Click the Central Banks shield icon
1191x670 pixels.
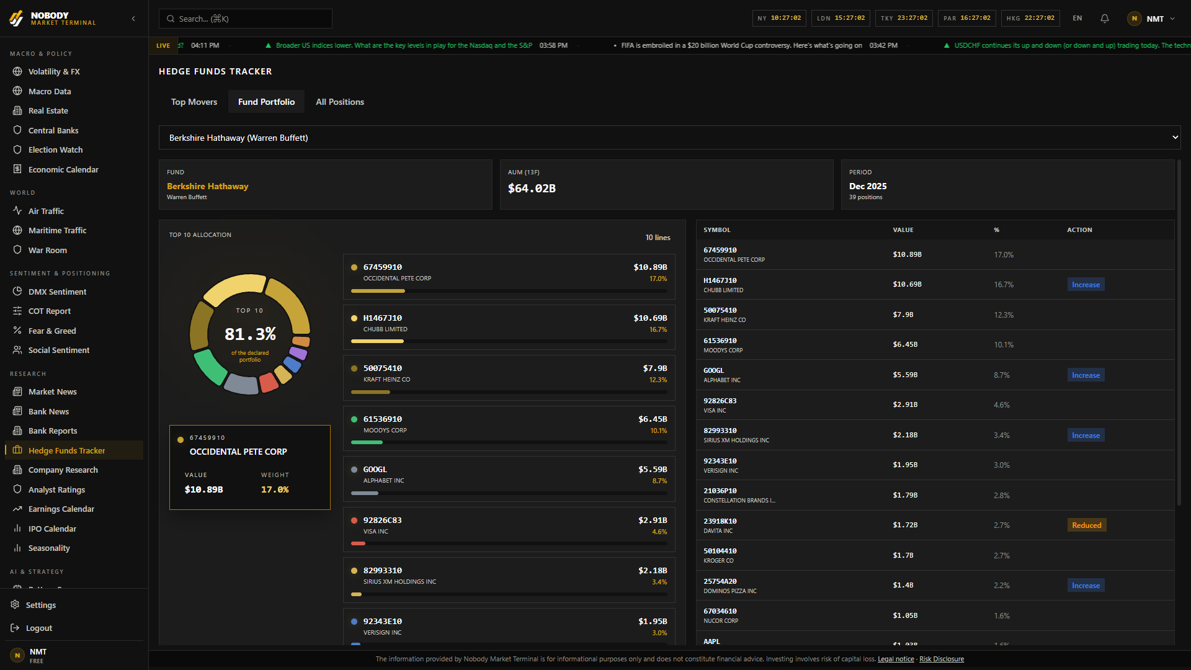click(x=17, y=130)
